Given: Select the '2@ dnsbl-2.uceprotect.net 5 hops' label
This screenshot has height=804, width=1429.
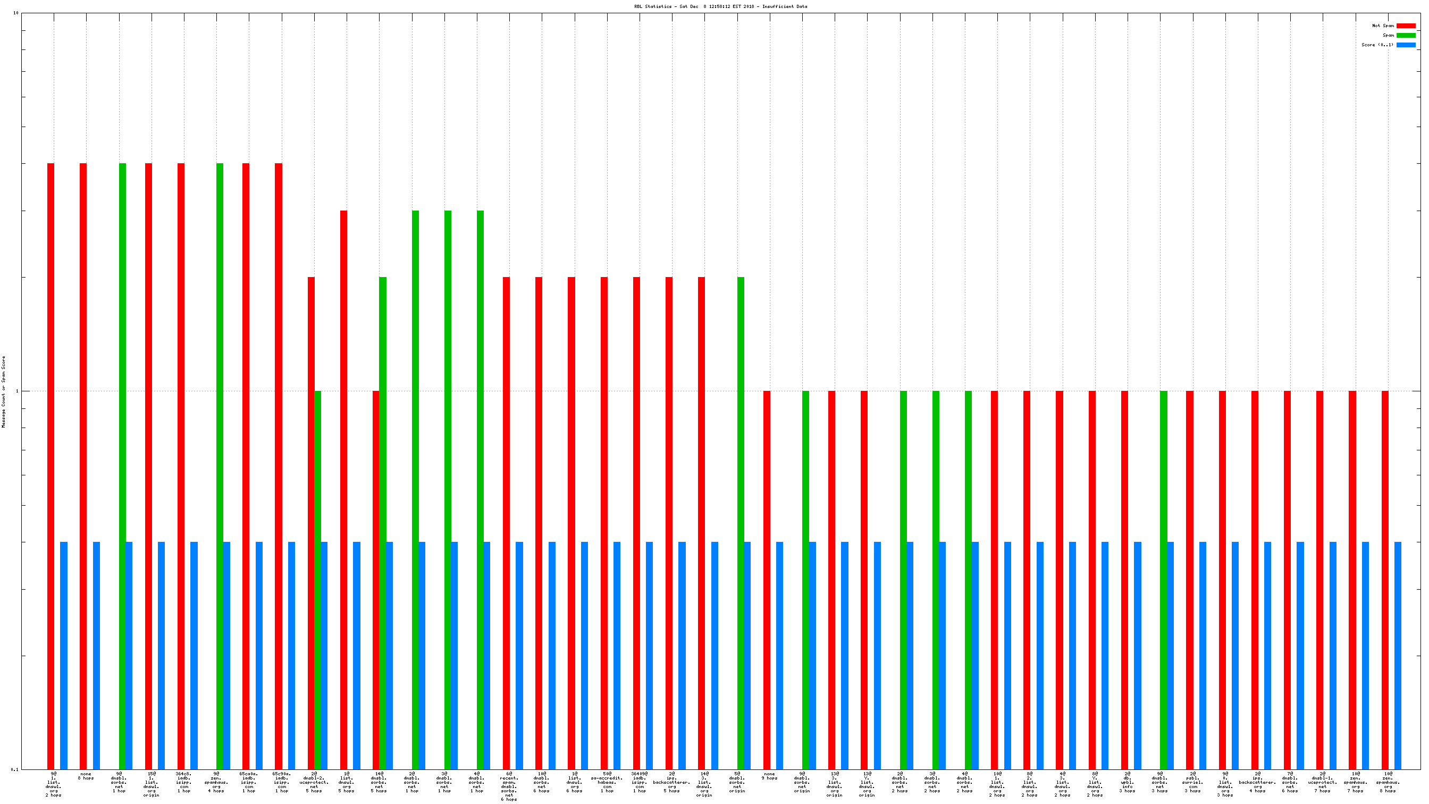Looking at the screenshot, I should 314,782.
